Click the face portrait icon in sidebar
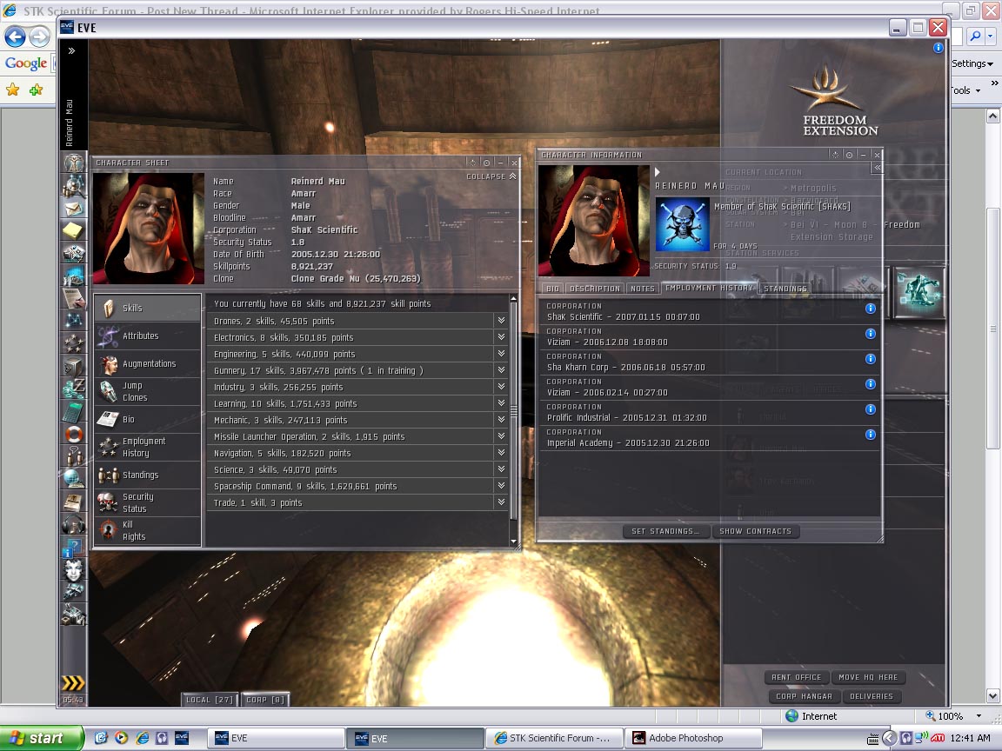The image size is (1002, 751). pos(74,569)
